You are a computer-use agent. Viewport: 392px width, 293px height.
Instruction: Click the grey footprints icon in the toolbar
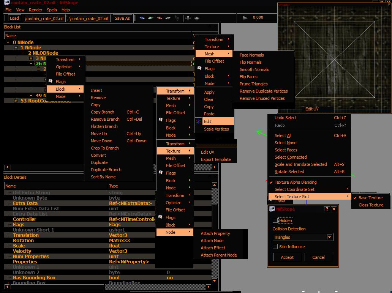[x=177, y=18]
